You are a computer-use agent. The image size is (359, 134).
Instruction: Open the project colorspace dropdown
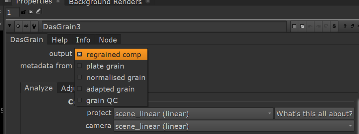click(194, 113)
